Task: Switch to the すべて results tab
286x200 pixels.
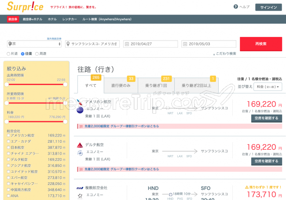Action: pos(91,85)
